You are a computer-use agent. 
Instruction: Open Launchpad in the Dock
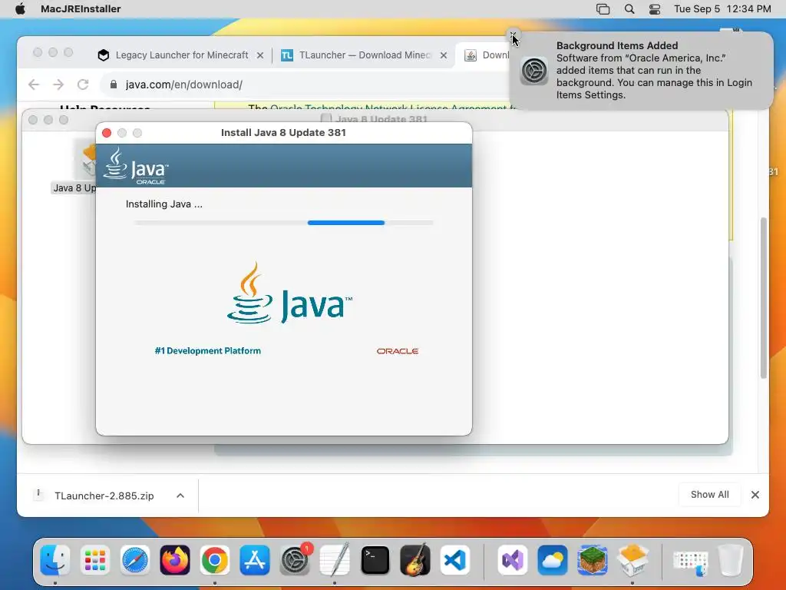(94, 560)
